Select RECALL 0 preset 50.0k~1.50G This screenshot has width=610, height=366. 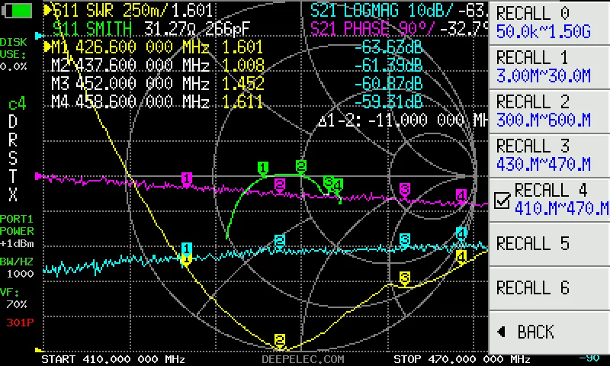(549, 23)
